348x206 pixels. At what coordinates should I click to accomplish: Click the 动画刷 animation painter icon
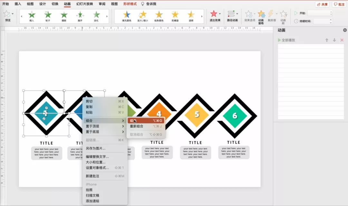(x=283, y=14)
